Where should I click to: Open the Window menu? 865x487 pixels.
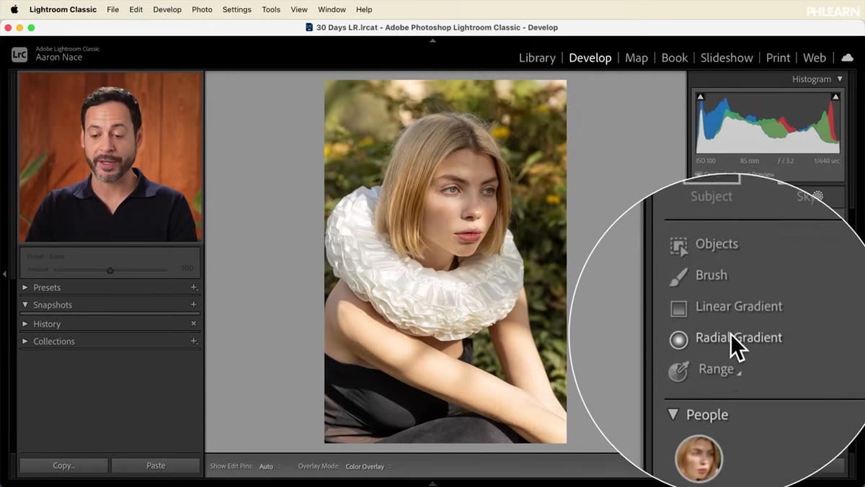coord(332,9)
